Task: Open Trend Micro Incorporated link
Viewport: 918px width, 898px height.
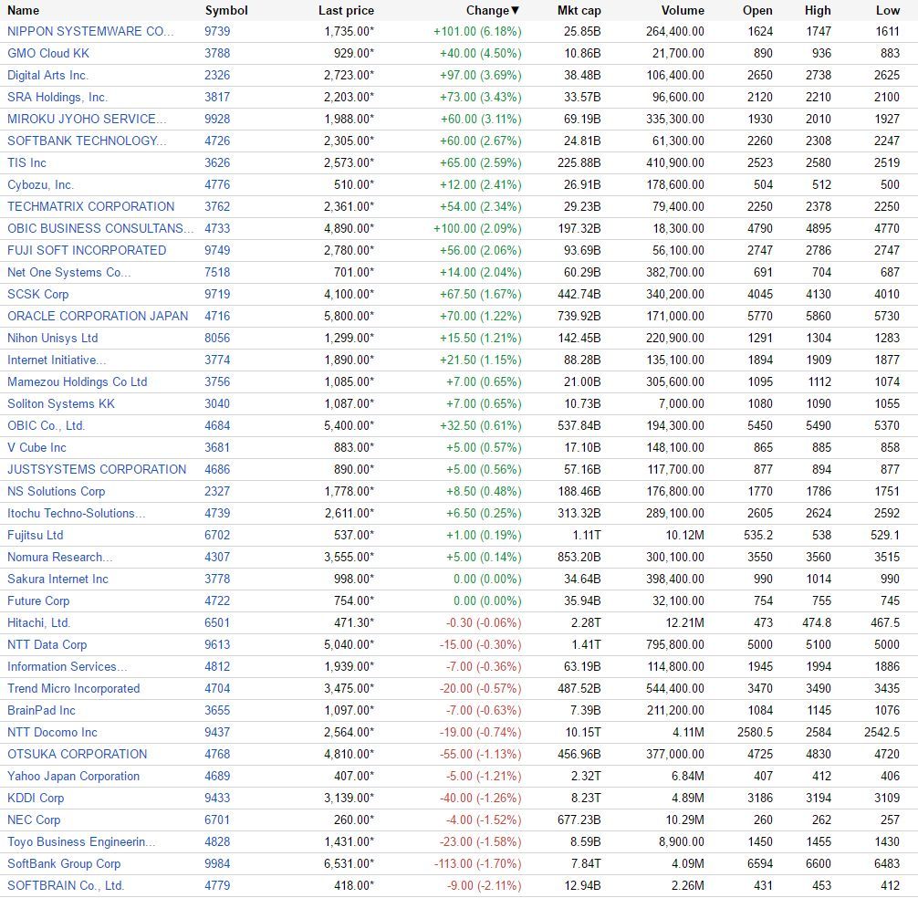Action: [74, 688]
